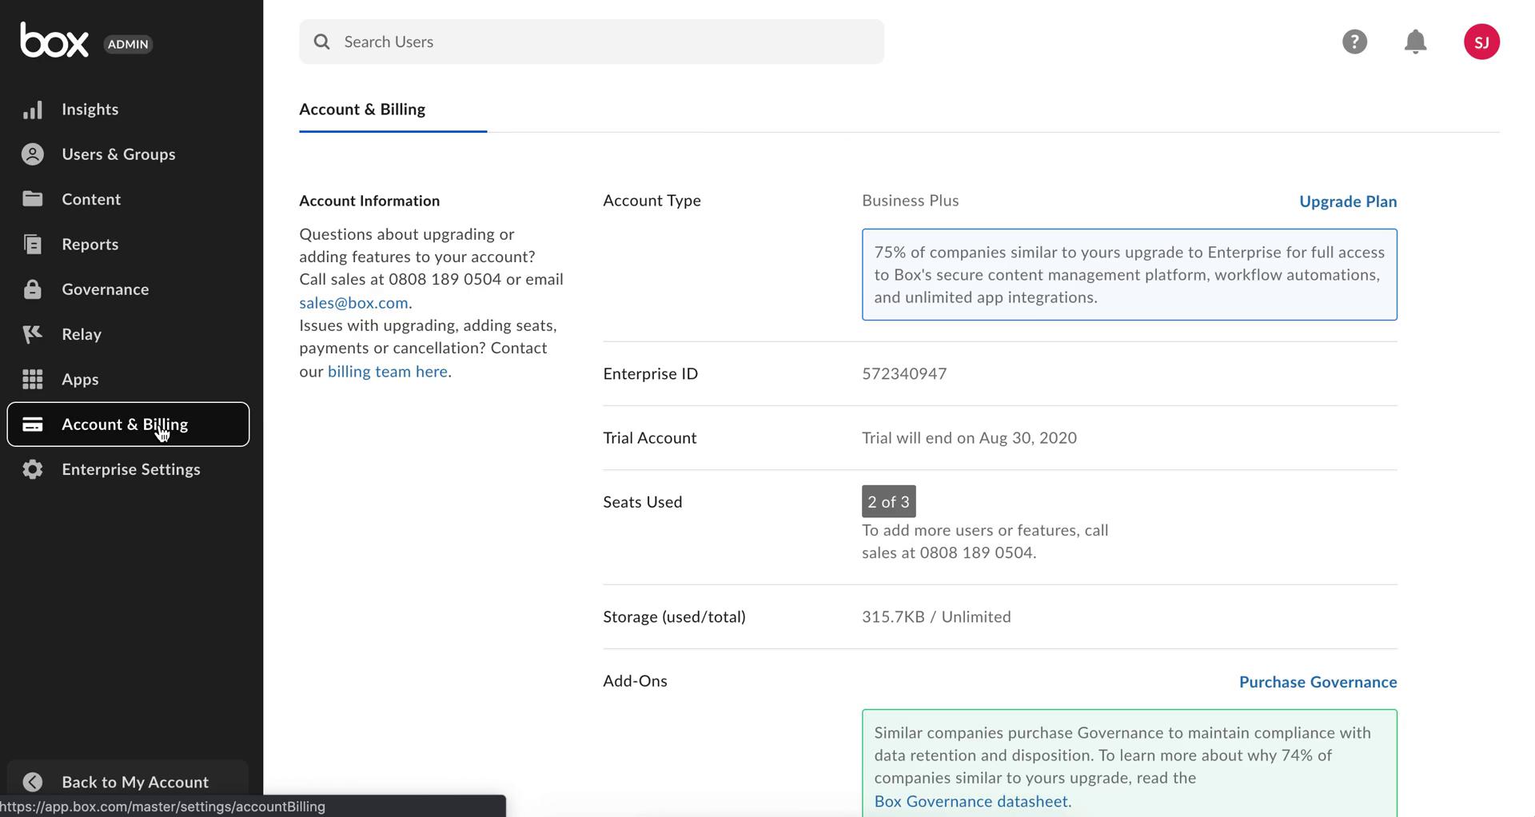
Task: Click the sales@box.com email link
Action: (353, 303)
